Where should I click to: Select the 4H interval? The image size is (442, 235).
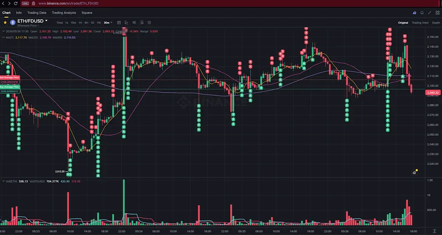click(86, 23)
